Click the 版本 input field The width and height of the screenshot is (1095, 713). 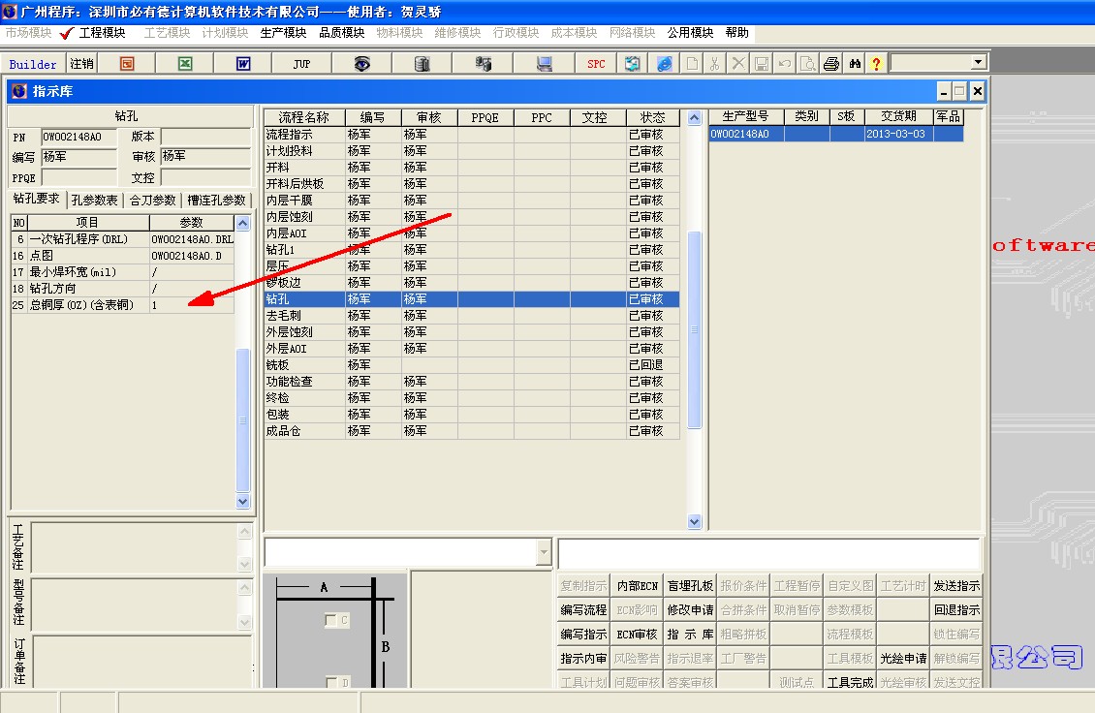tap(205, 137)
